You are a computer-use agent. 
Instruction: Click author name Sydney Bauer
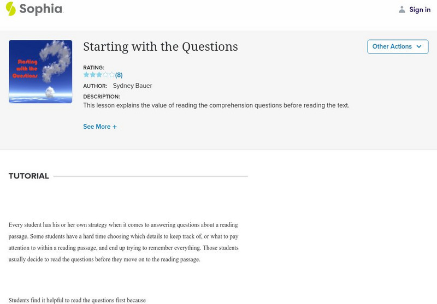click(132, 86)
